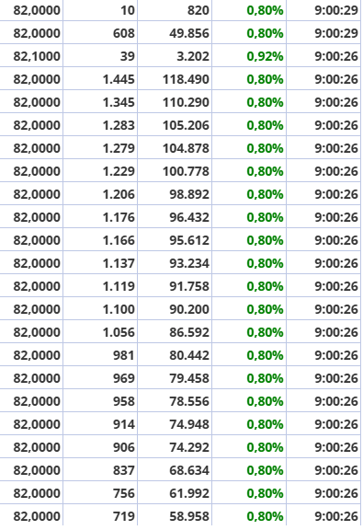Select the amount 98.892 cell
This screenshot has width=363, height=530.
click(175, 194)
